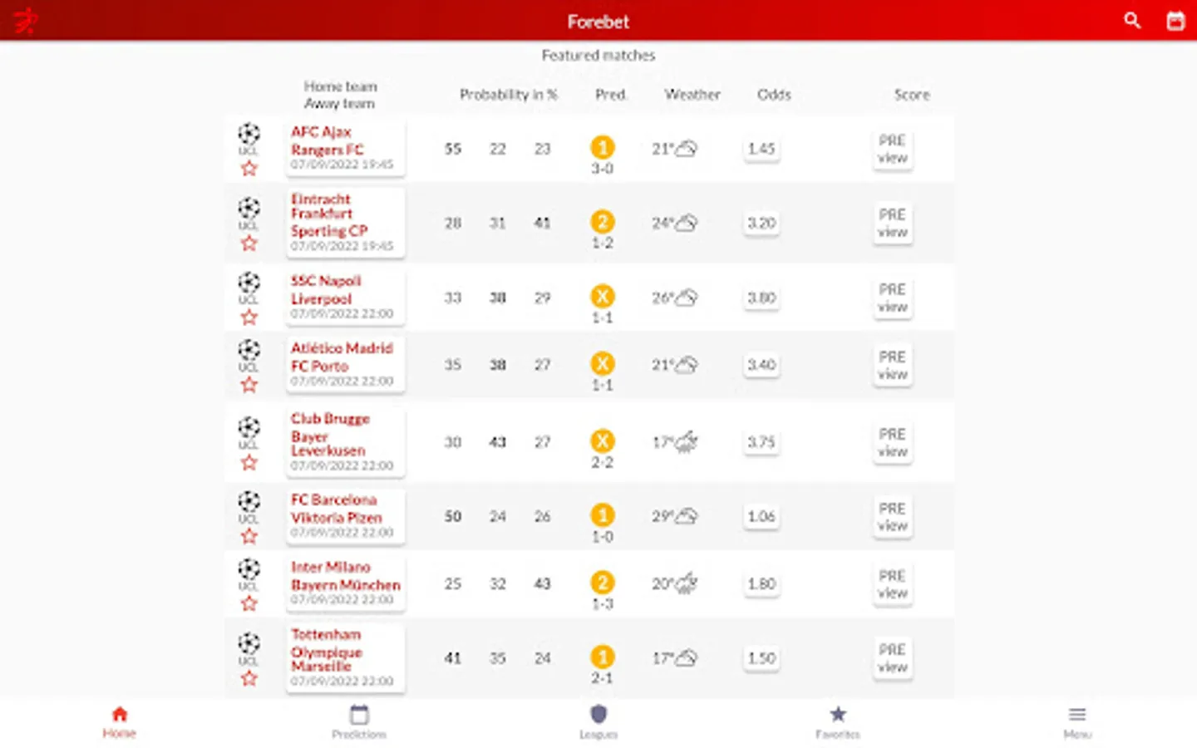Toggle favorite star for SSC Napoli match
The image size is (1197, 748).
[x=249, y=317]
